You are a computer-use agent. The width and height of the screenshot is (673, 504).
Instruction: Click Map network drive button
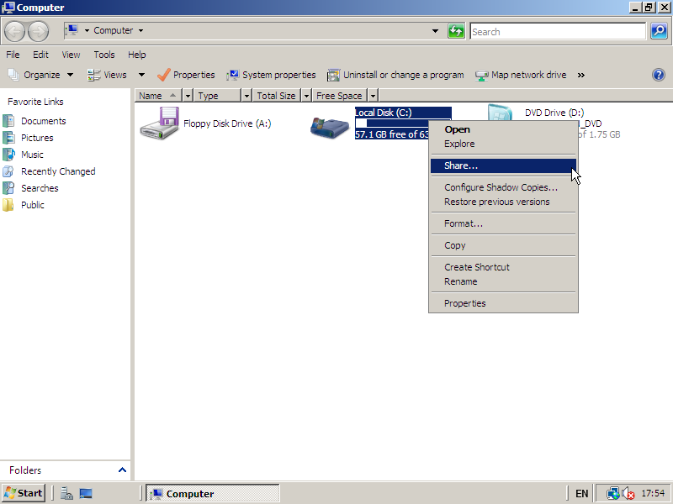(x=521, y=75)
